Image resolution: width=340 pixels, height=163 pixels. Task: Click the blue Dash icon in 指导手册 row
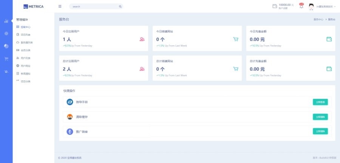tap(70, 102)
